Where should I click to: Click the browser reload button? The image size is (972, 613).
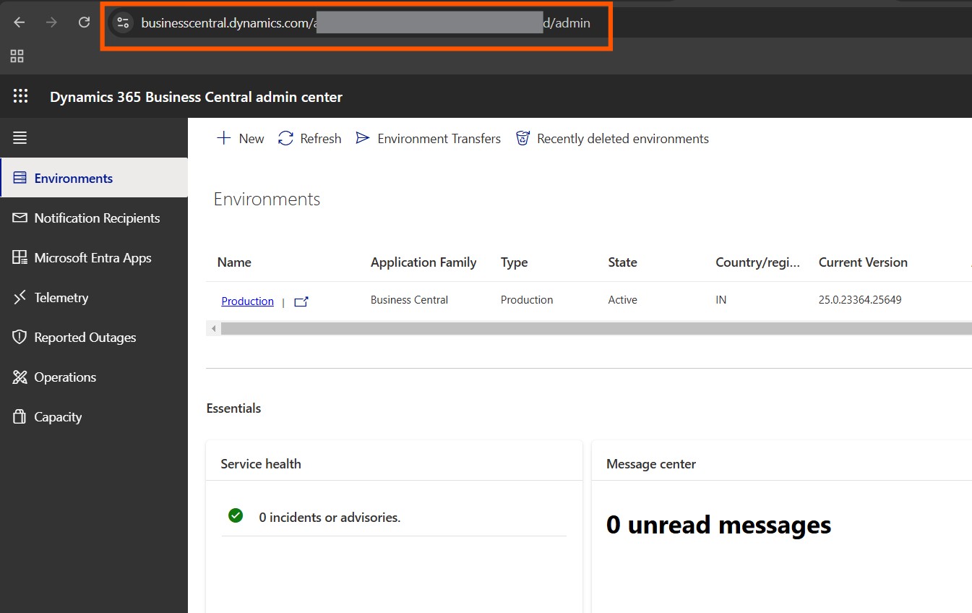[x=84, y=22]
